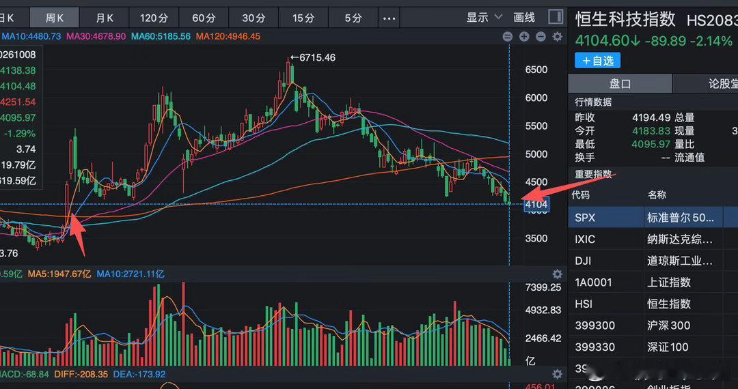Select the 399330 深证100 row
This screenshot has height=389, width=738.
653,347
